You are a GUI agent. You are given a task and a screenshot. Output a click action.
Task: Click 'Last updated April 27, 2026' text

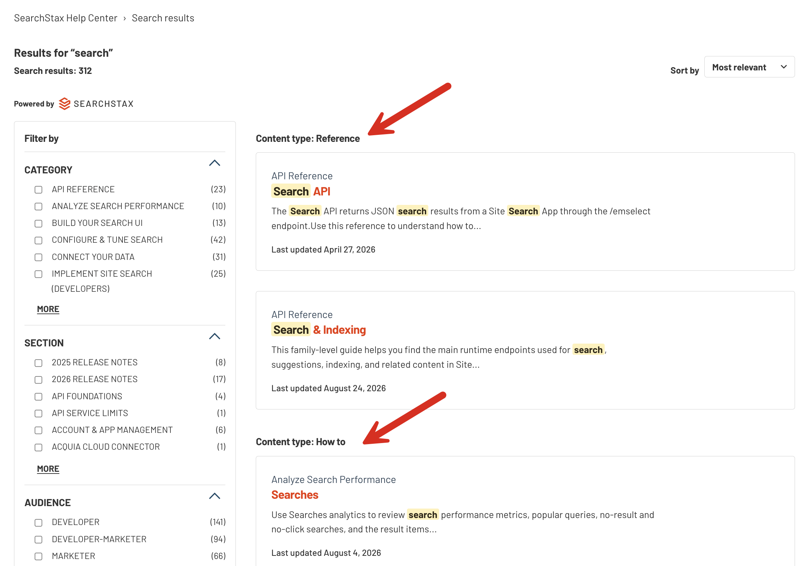point(323,249)
